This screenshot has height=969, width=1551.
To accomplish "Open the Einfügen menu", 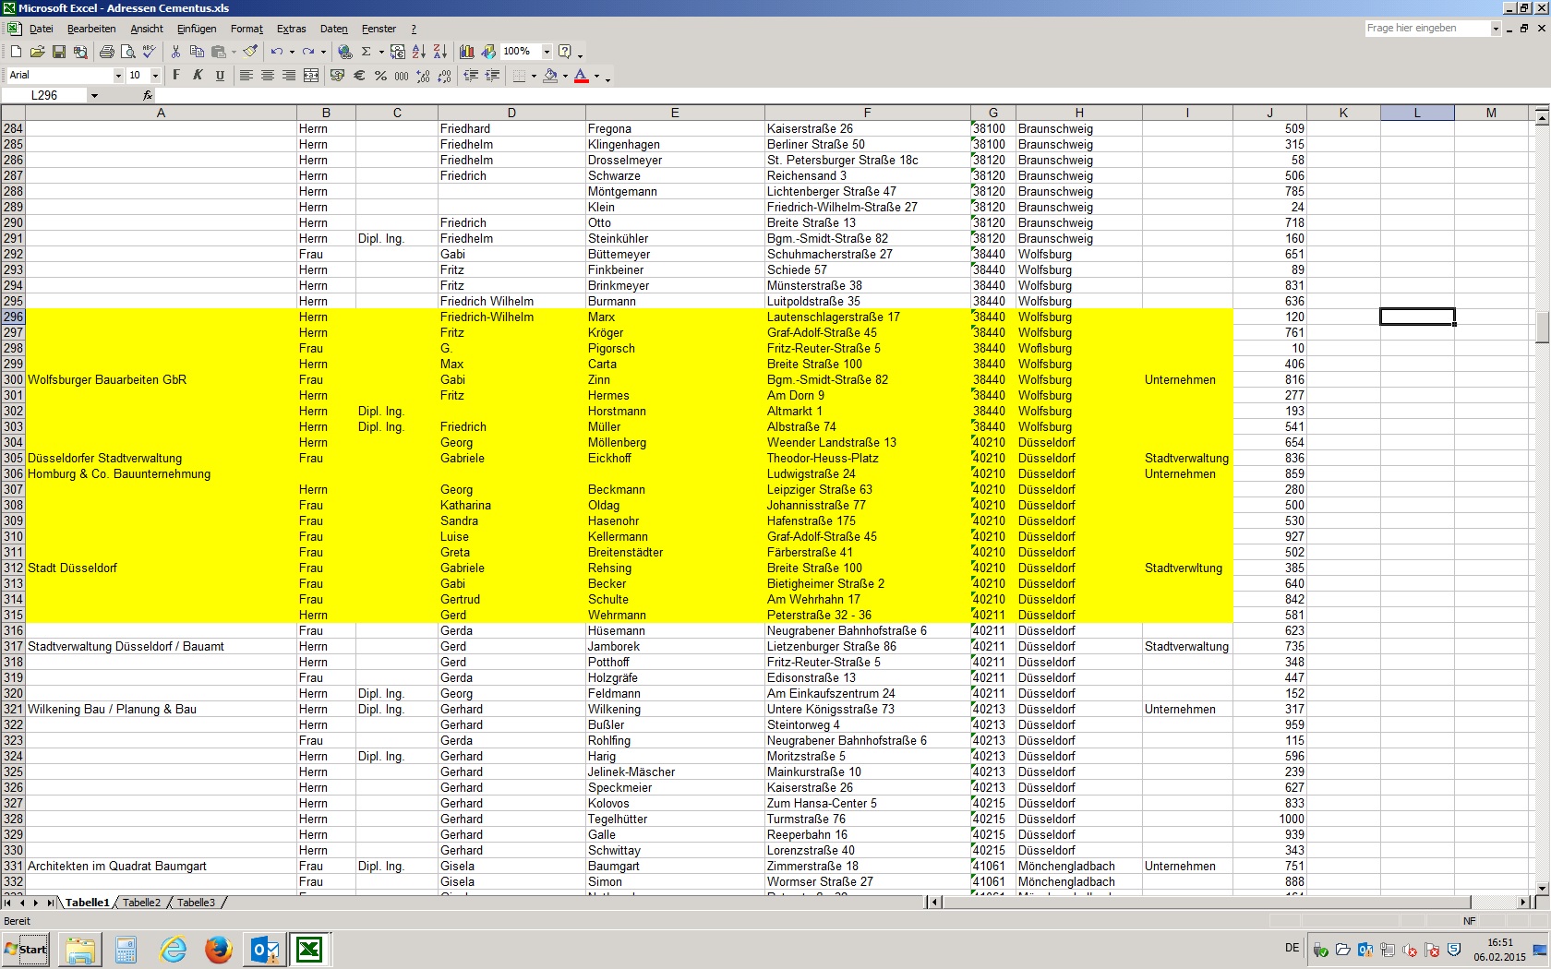I will 197,29.
